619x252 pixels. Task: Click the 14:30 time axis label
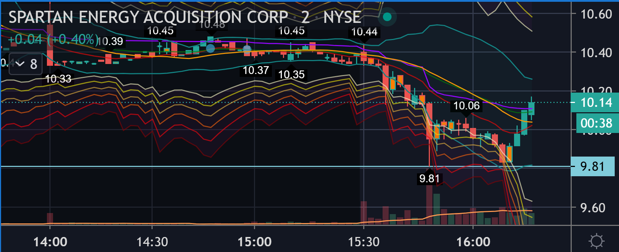tap(152, 242)
